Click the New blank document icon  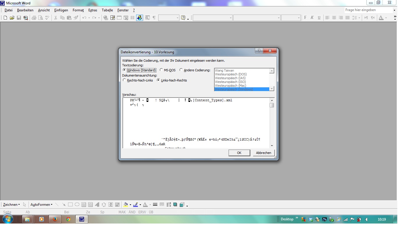click(x=5, y=18)
